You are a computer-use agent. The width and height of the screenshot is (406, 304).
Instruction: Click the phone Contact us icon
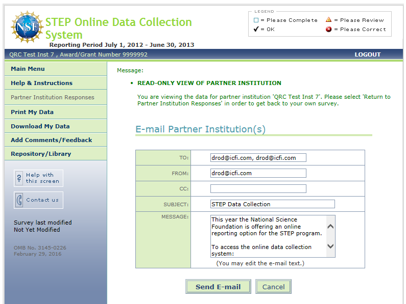pos(19,200)
